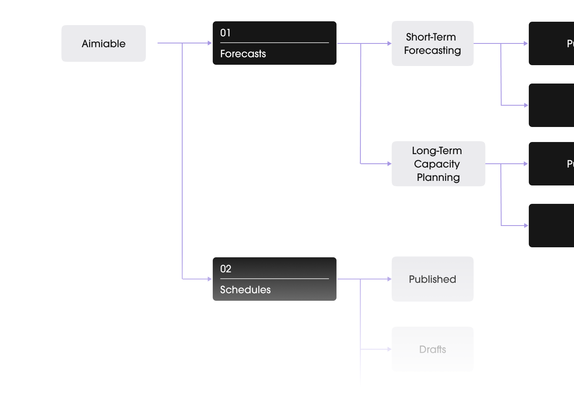Click the arrowhead entering Short-Term Forecasting

coord(389,43)
